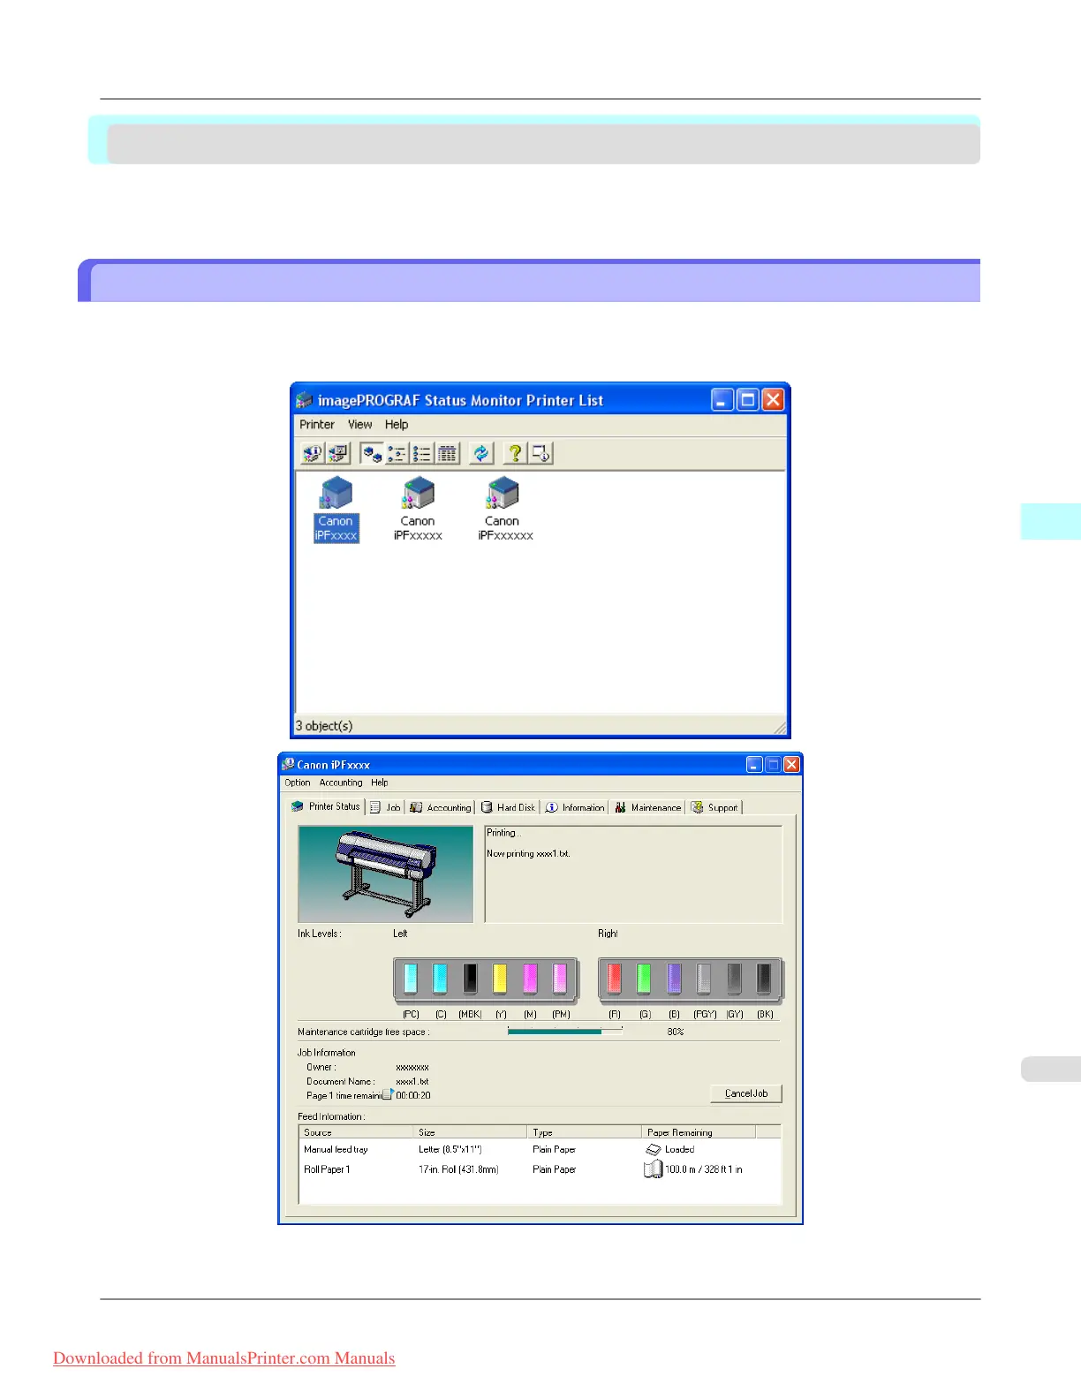Image resolution: width=1081 pixels, height=1399 pixels.
Task: Minimize the Printer List window
Action: pos(722,400)
